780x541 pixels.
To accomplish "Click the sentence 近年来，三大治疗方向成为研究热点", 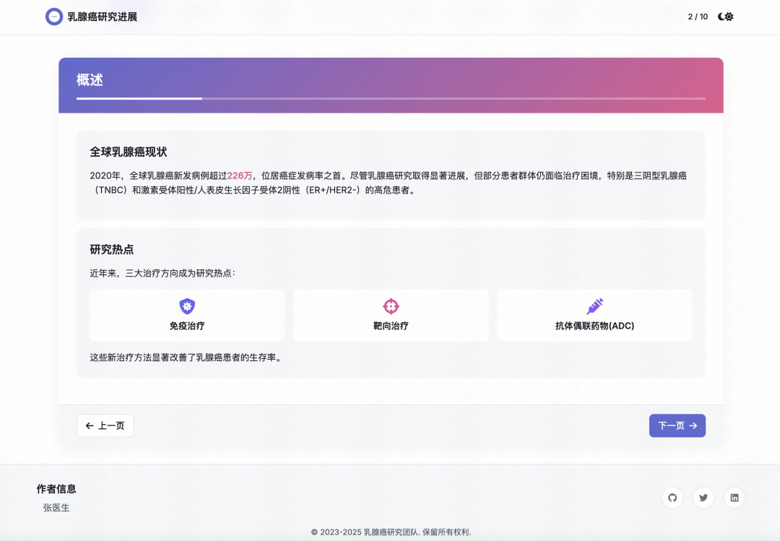I will [x=162, y=273].
